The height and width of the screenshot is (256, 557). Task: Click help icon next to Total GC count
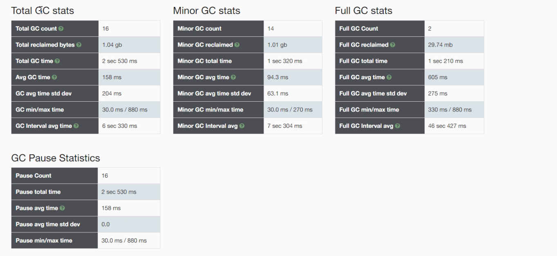[61, 29]
